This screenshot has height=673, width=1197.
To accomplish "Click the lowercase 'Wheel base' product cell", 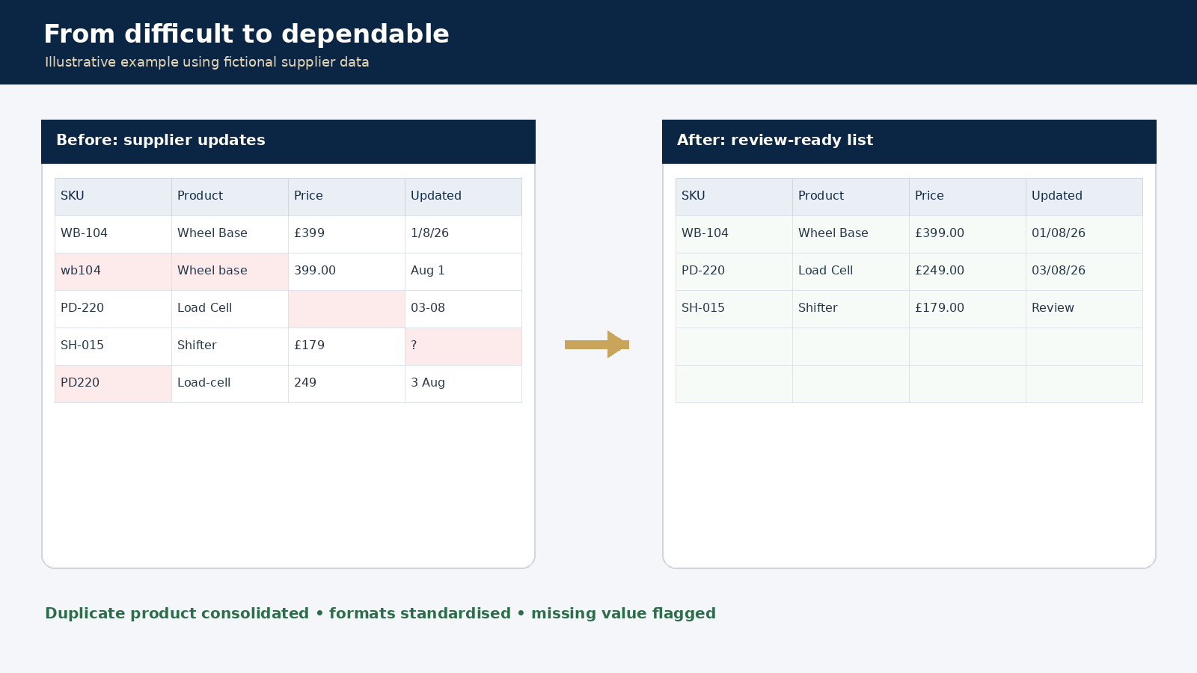I will (x=230, y=271).
